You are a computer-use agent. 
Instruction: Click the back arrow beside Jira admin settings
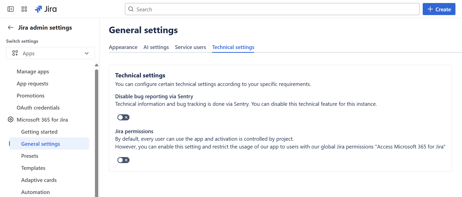tap(11, 28)
